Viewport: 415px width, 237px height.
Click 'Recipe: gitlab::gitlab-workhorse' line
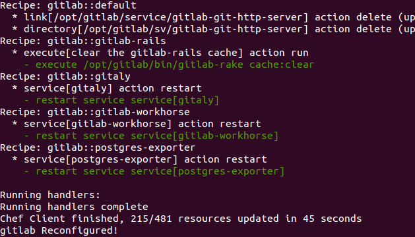pos(95,112)
